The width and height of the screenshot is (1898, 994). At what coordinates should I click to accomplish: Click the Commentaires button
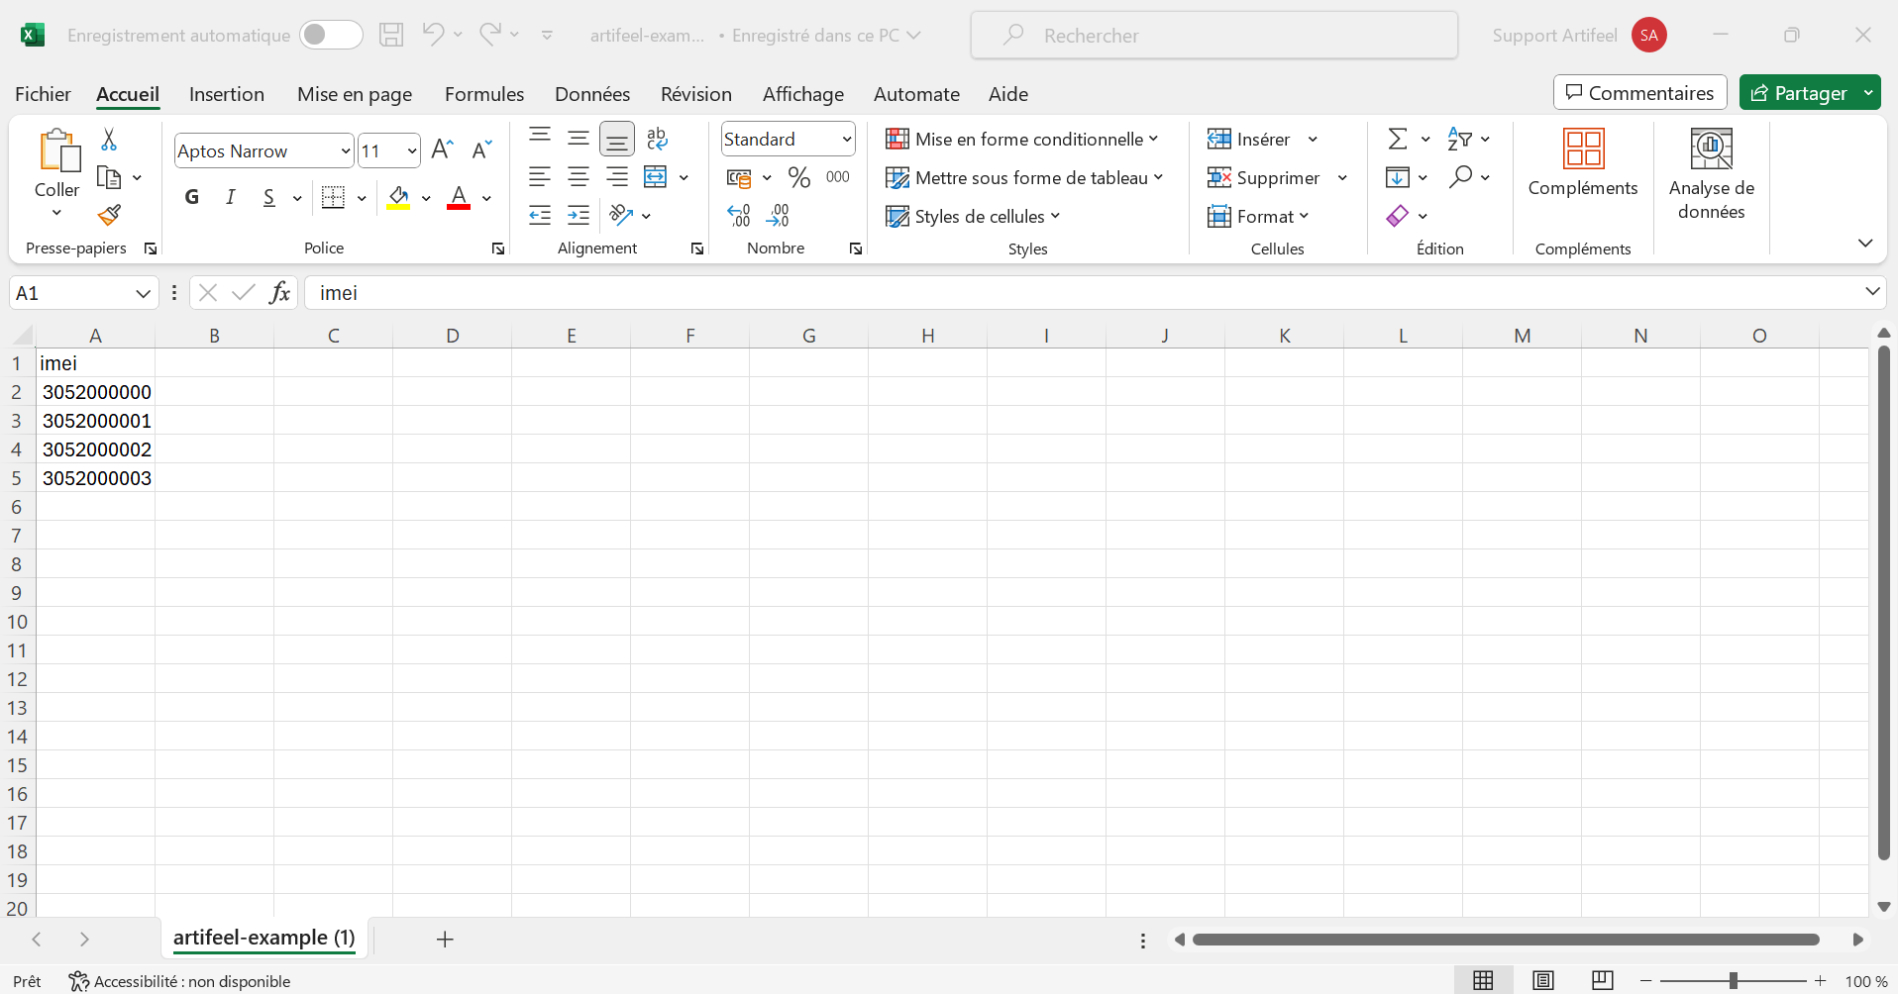(1639, 93)
